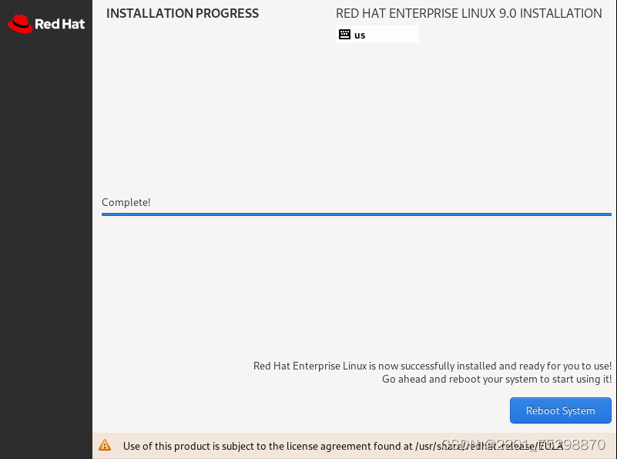This screenshot has height=459, width=617.
Task: Click the RED HAT ENTERPRISE LINUX 9.0 INSTALLATION title
Action: (x=468, y=13)
